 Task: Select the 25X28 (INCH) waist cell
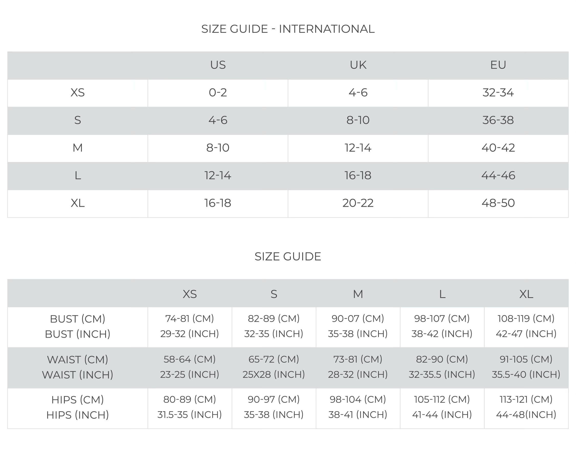point(274,375)
